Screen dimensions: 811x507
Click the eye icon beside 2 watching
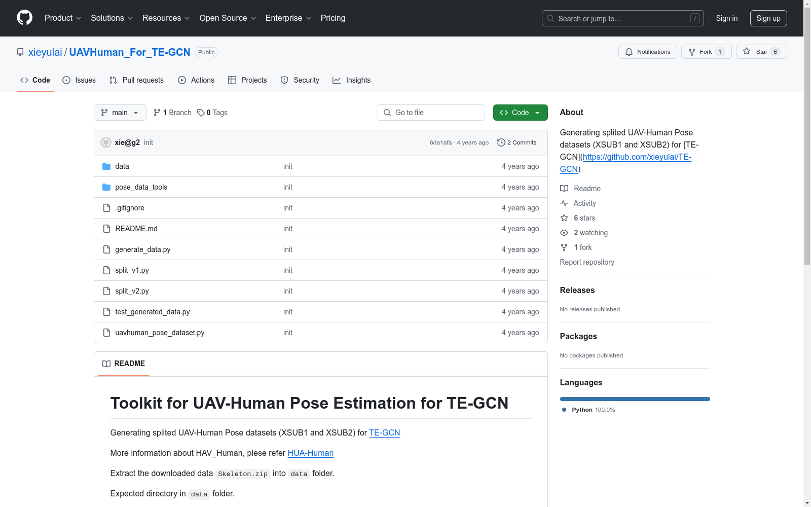(x=564, y=233)
